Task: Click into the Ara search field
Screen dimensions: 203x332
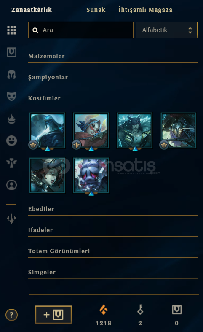Action: click(81, 30)
